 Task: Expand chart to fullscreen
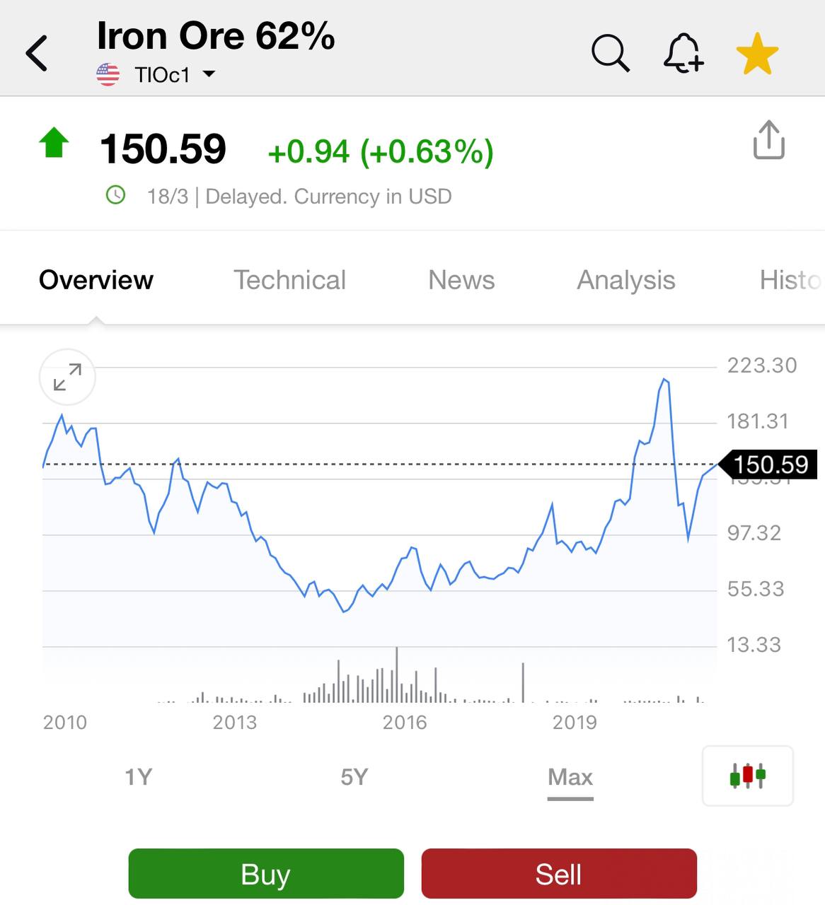pyautogui.click(x=67, y=377)
